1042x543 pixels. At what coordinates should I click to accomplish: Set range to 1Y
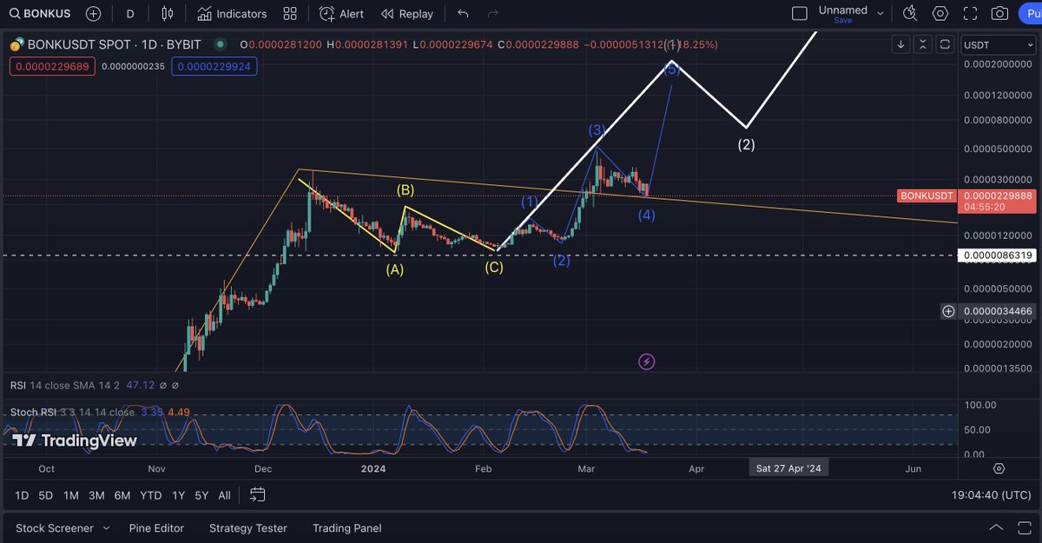point(178,495)
